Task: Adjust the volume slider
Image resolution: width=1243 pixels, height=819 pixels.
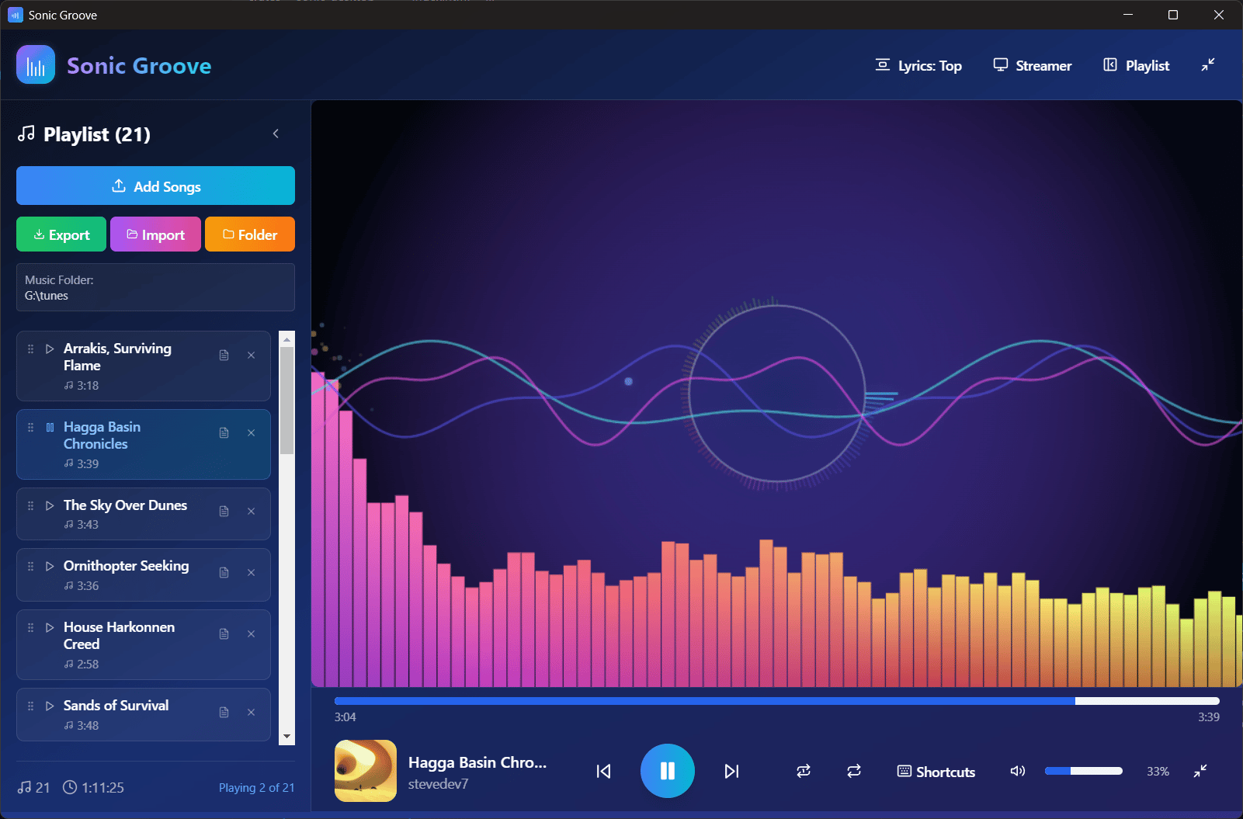Action: point(1084,771)
